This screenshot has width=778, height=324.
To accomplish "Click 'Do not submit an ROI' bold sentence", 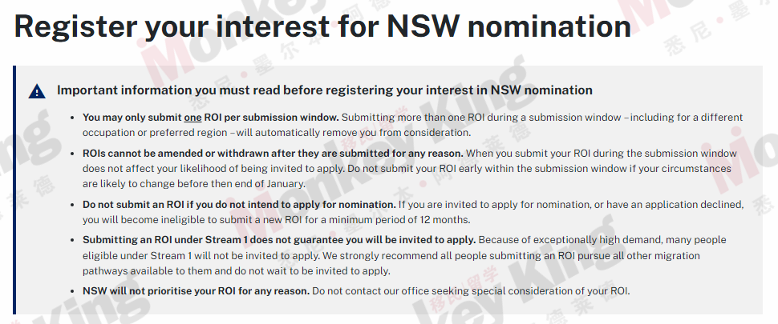I will [x=239, y=205].
